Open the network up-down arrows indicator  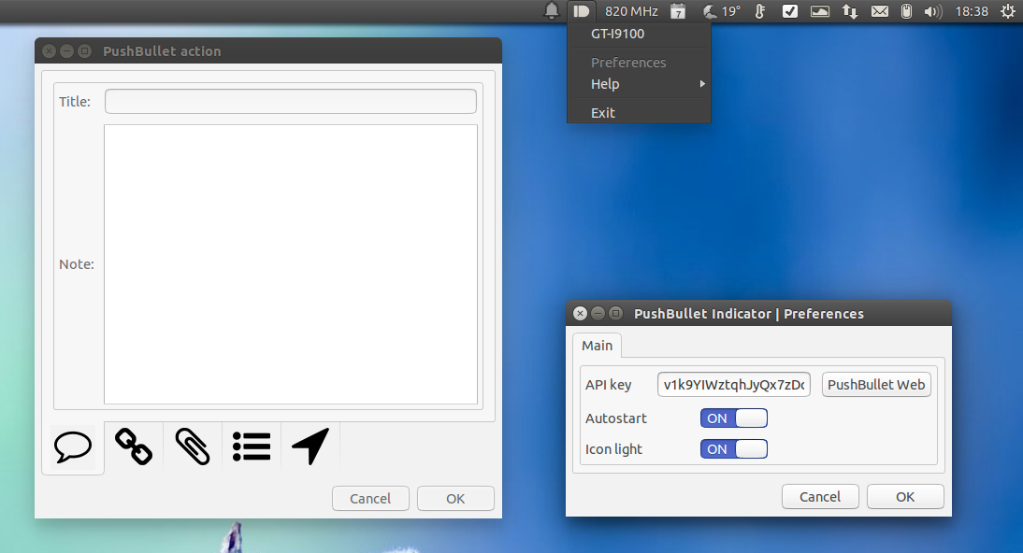click(849, 11)
